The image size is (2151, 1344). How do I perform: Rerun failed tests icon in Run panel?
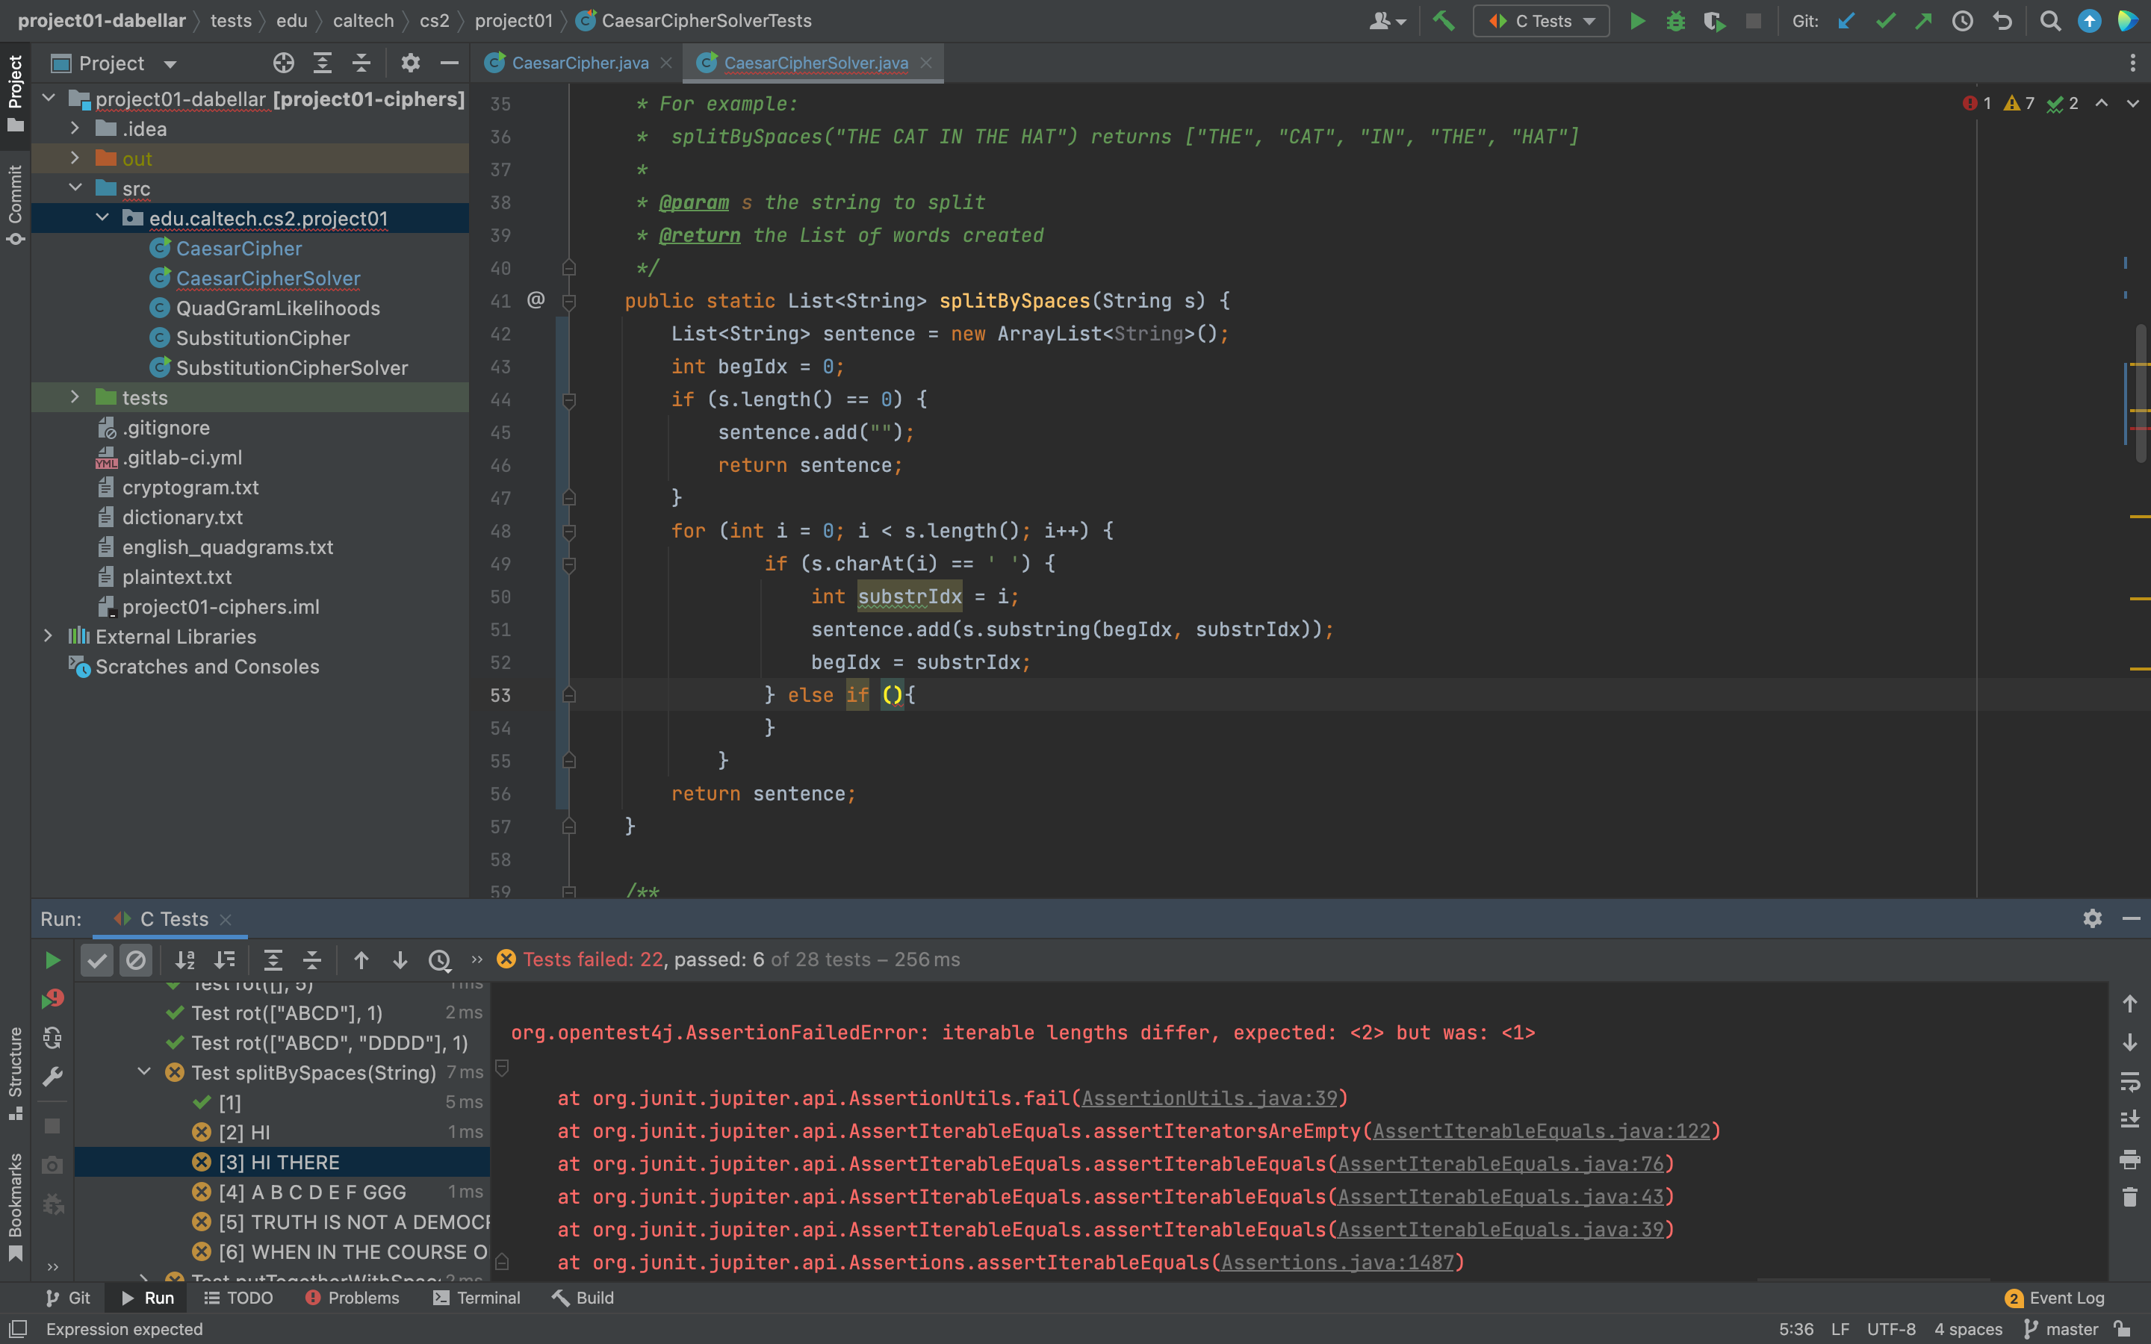click(52, 999)
